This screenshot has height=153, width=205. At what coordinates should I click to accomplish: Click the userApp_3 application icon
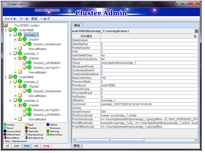pos(15,53)
